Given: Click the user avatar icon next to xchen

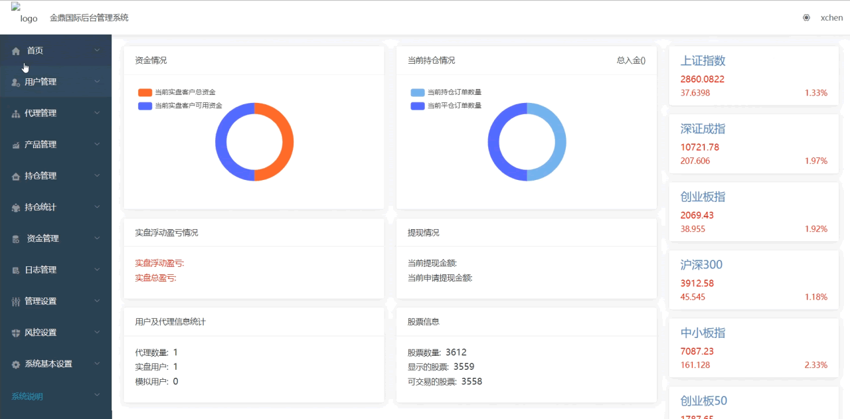Looking at the screenshot, I should tap(806, 18).
